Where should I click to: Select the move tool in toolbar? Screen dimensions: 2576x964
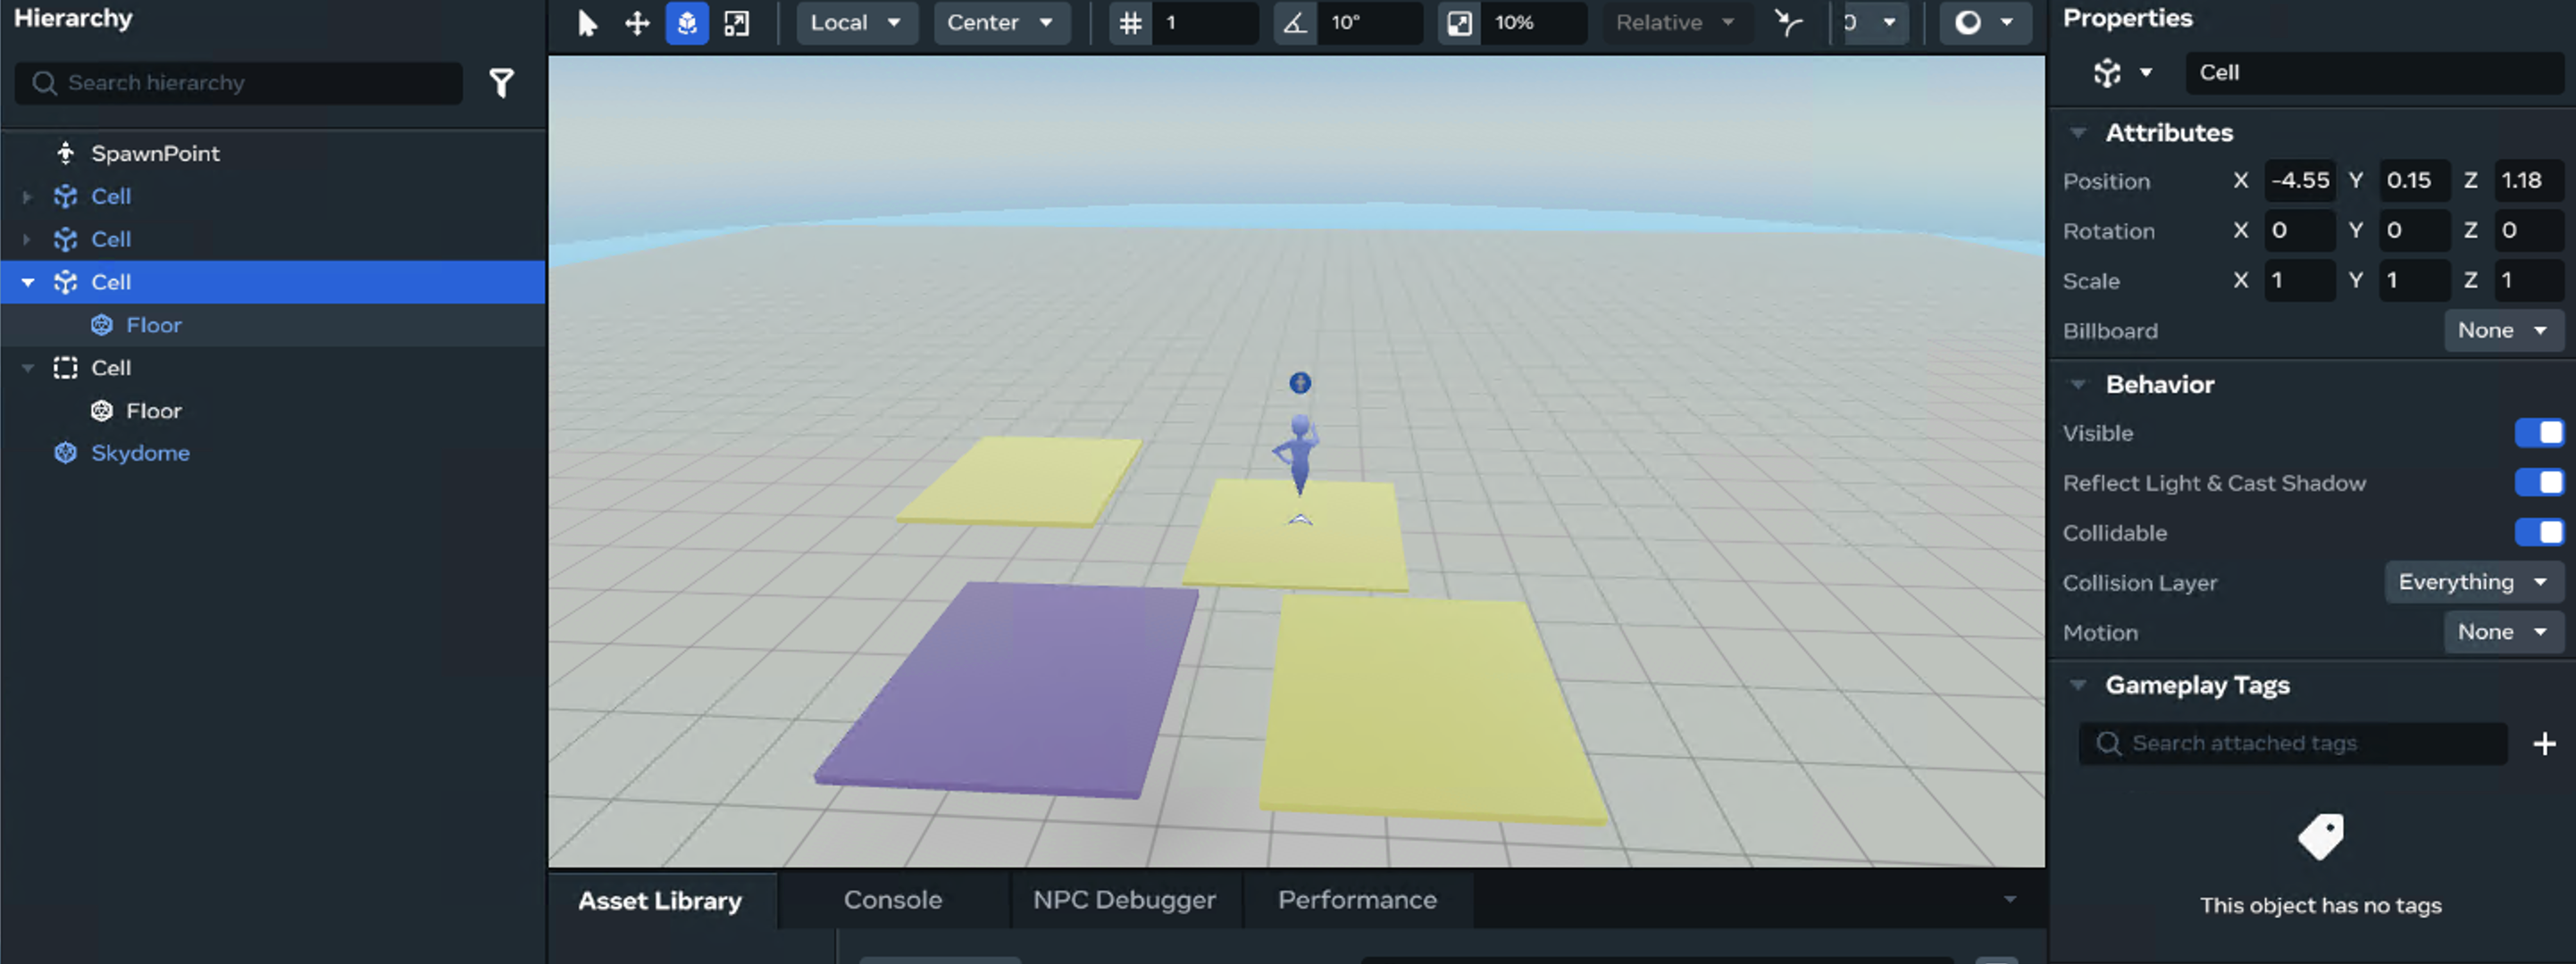[x=637, y=23]
